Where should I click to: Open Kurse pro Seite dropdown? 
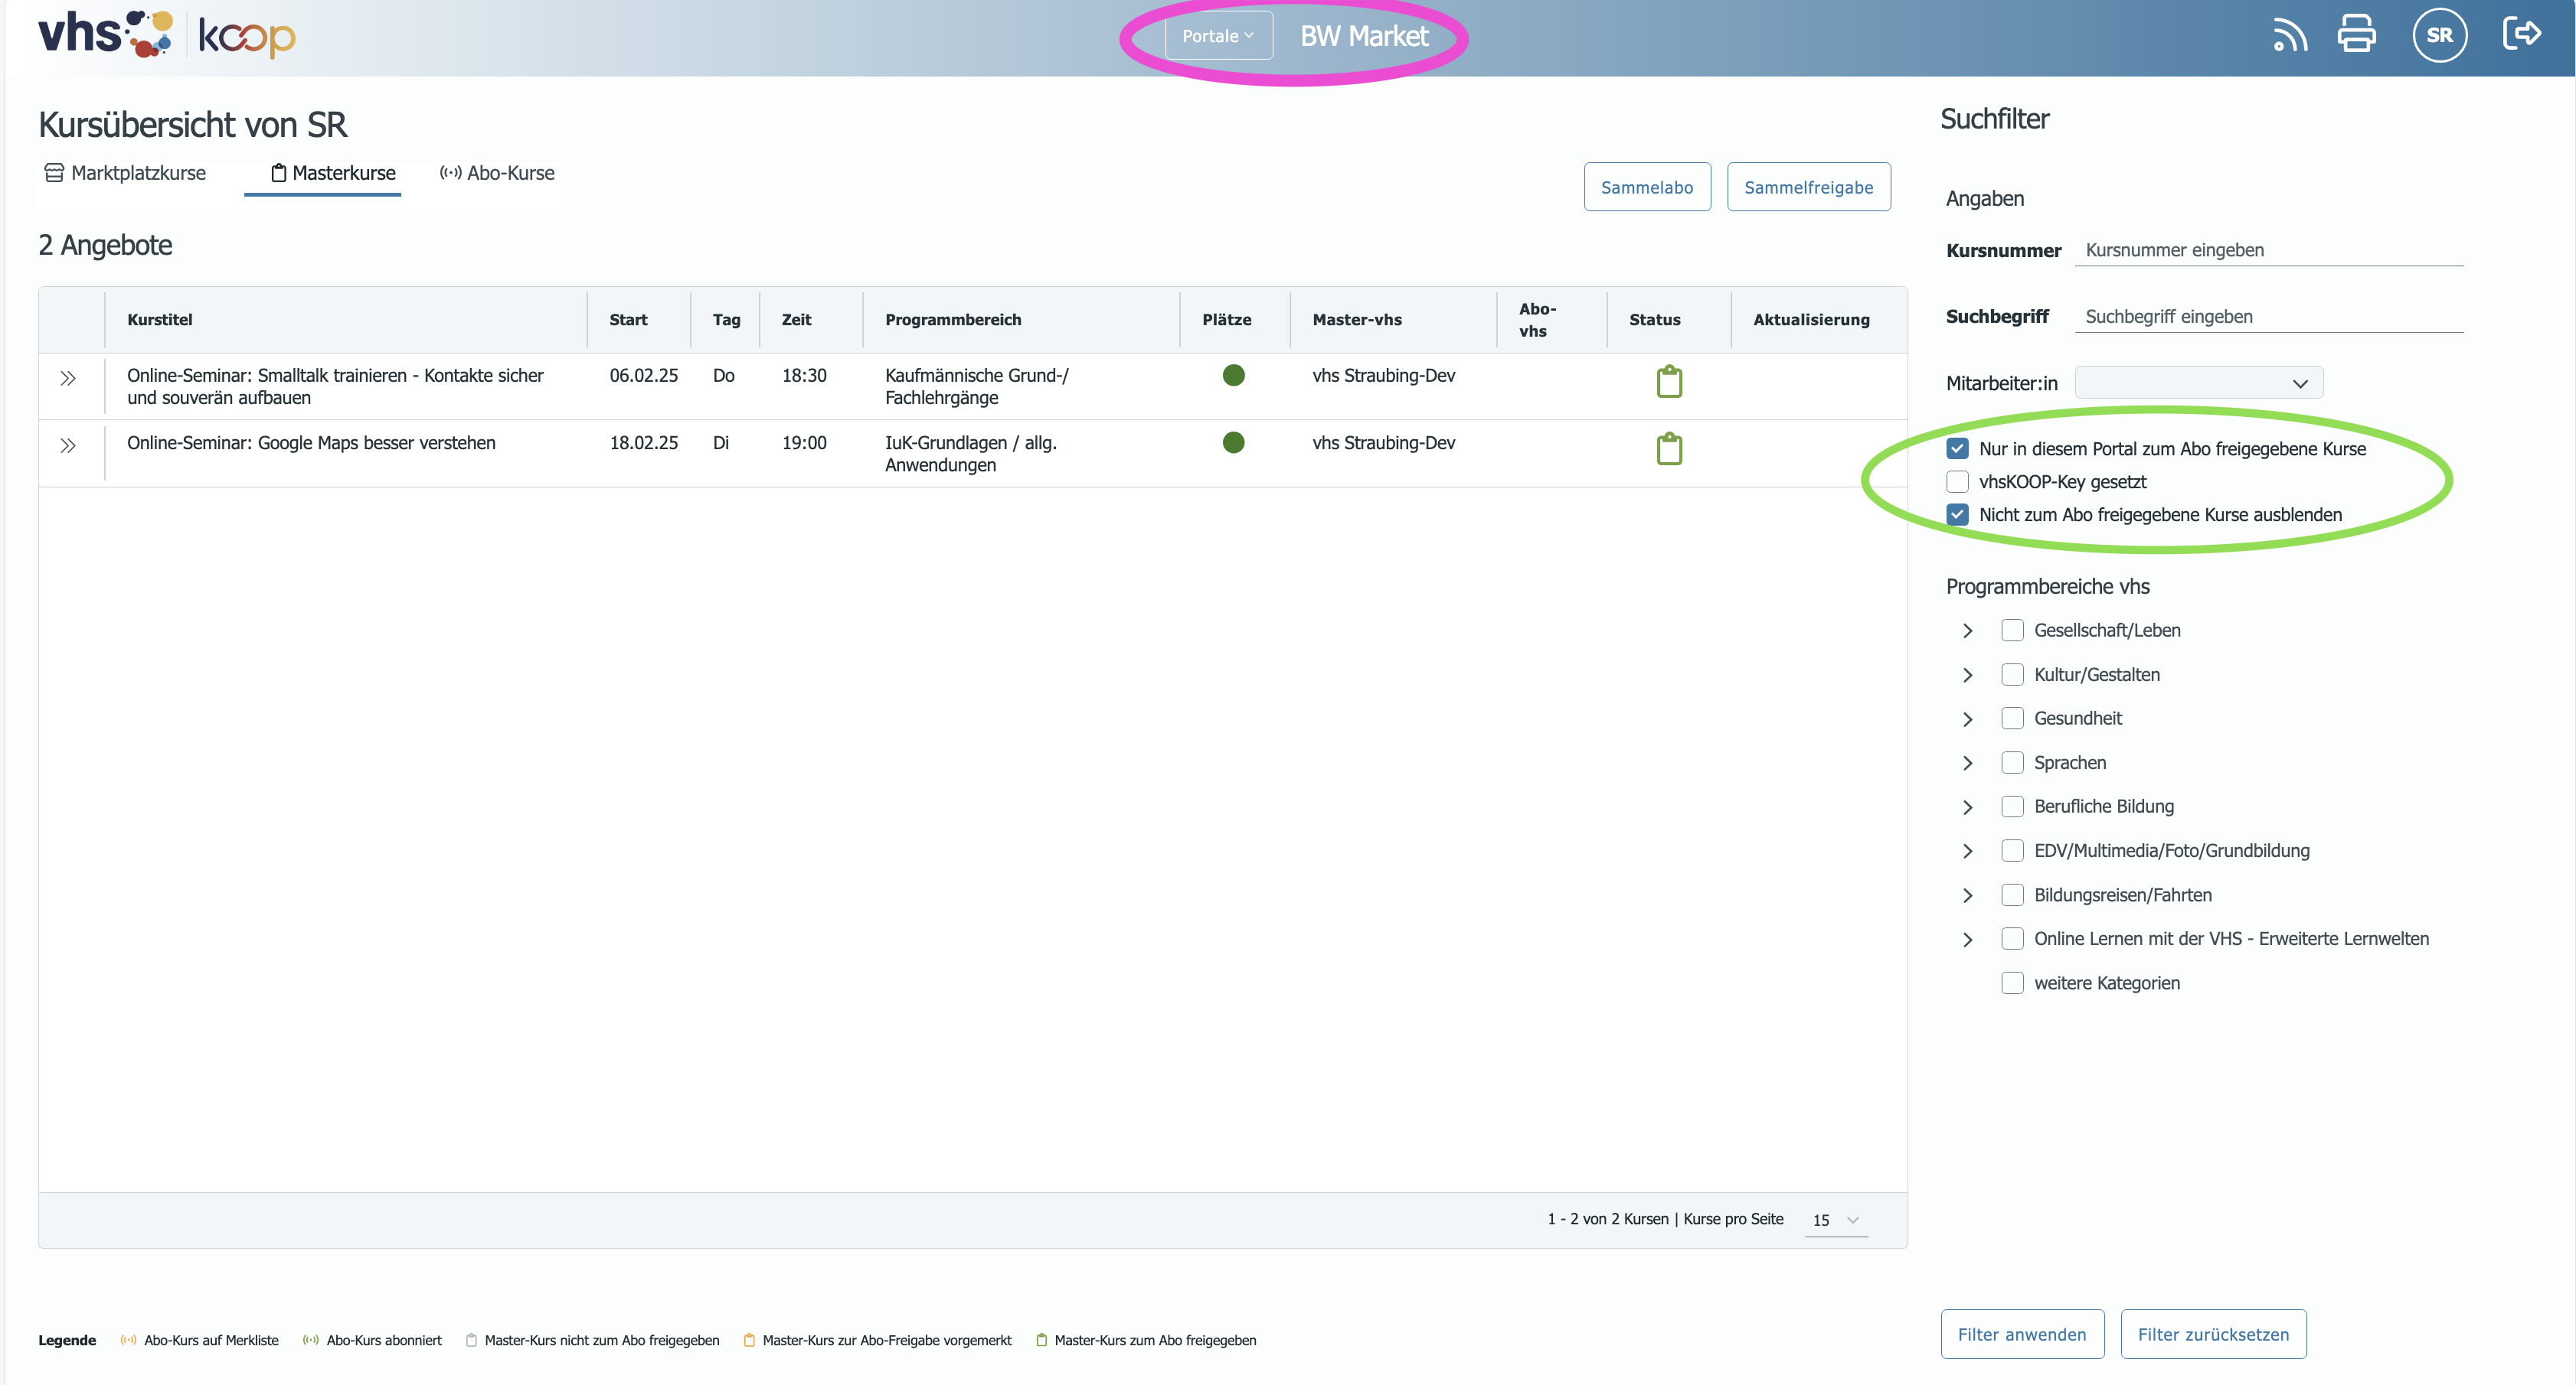(1836, 1220)
